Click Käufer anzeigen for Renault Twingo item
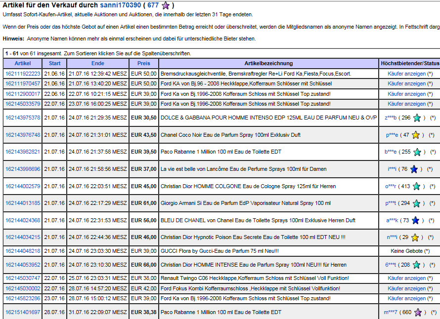This screenshot has height=319, width=440. coord(406,278)
